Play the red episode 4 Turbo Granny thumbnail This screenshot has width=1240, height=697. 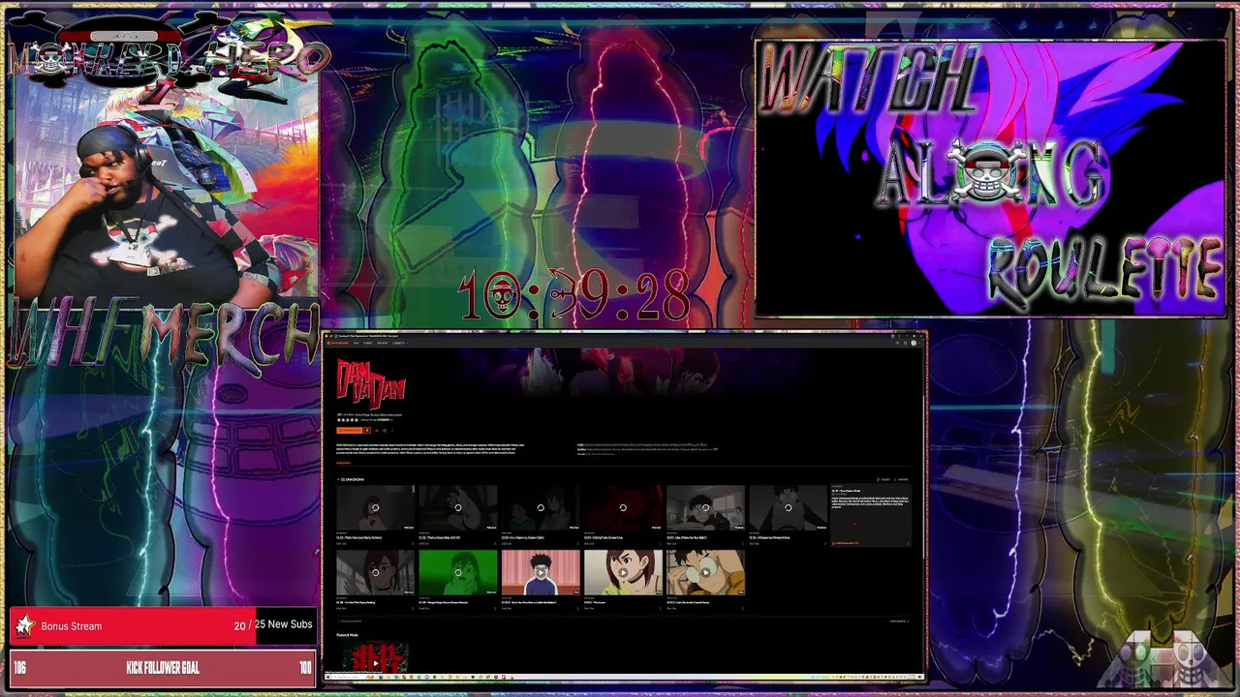(623, 508)
